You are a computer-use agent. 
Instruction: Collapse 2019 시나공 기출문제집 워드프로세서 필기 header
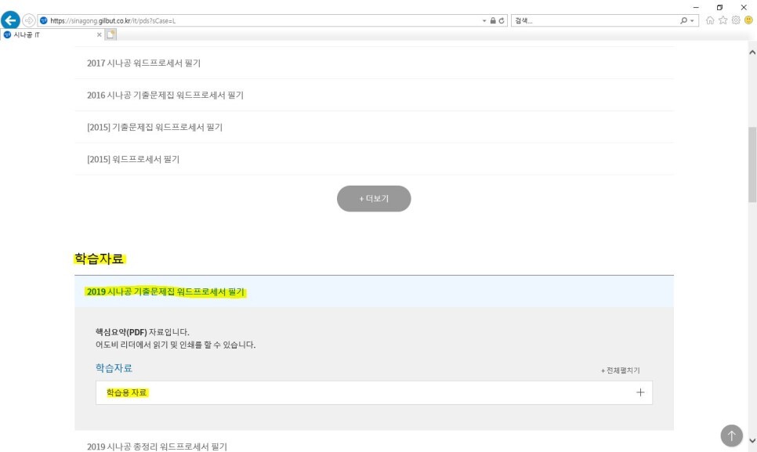pos(374,291)
